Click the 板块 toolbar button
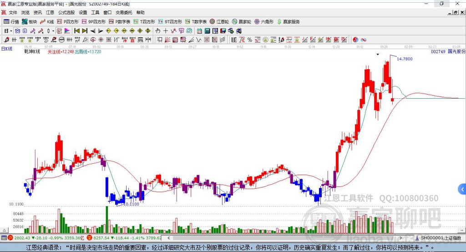The height and width of the screenshot is (252, 466). point(30,22)
